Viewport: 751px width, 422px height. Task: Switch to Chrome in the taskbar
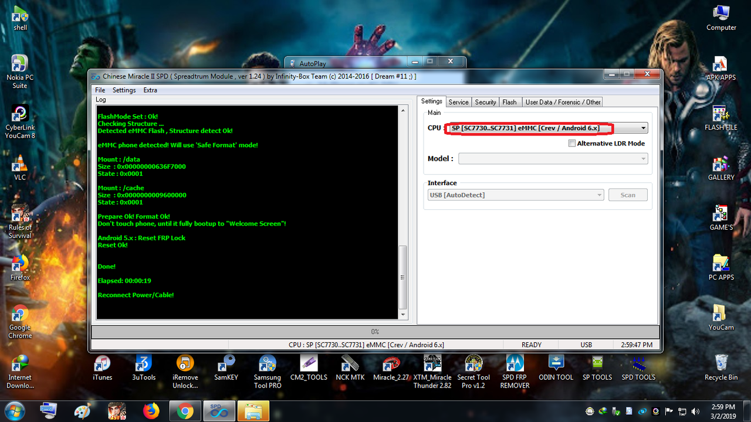click(x=185, y=411)
